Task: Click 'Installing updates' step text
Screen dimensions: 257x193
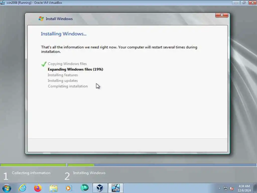Action: [x=63, y=81]
